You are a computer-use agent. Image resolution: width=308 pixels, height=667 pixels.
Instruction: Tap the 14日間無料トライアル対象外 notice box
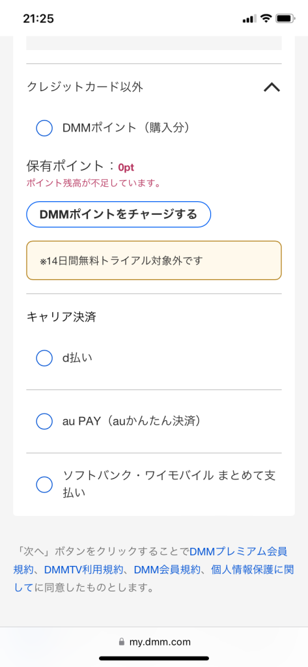tap(154, 261)
